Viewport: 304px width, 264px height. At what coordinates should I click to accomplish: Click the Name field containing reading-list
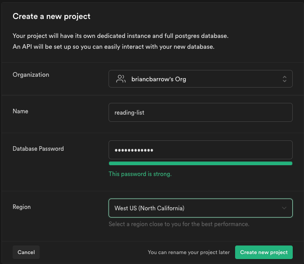pyautogui.click(x=200, y=112)
